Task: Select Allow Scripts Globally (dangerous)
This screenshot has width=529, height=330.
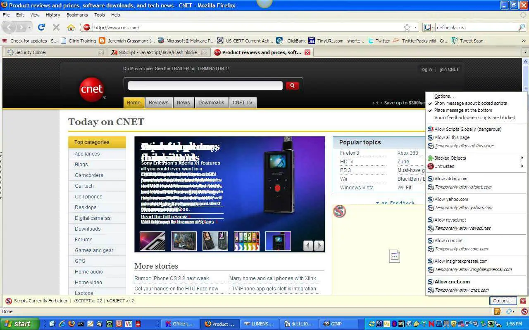Action: (468, 129)
